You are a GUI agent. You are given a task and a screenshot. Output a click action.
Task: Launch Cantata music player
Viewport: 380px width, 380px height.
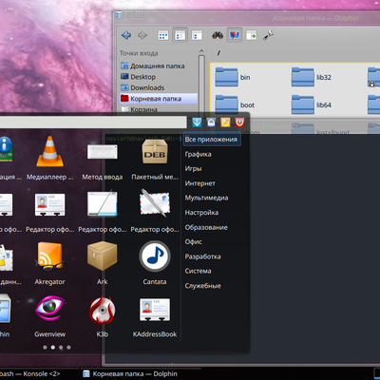155,263
